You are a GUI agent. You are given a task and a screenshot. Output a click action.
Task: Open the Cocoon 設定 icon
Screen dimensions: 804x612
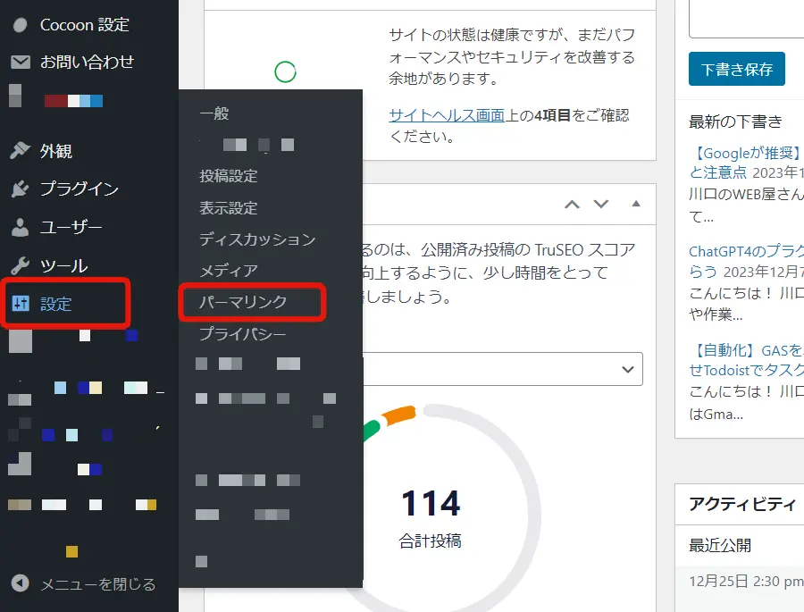(x=20, y=24)
